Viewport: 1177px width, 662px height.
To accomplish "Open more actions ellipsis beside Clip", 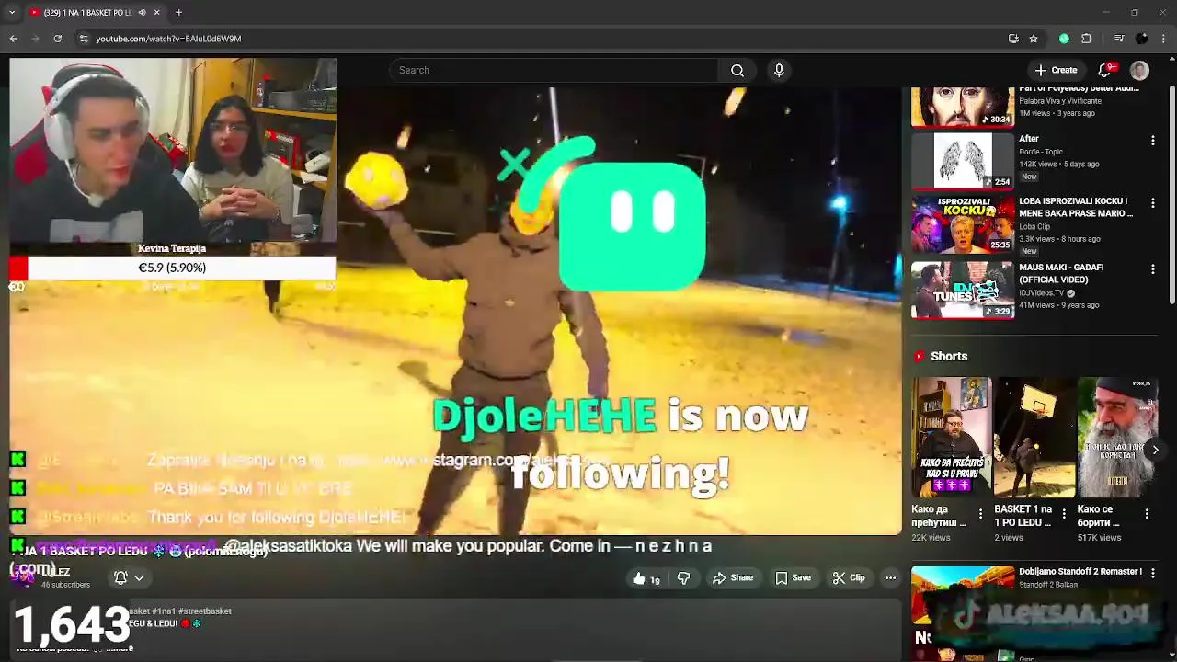I will tap(890, 578).
